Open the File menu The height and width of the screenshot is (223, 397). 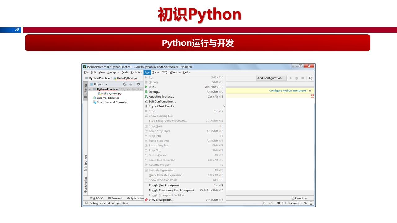point(86,72)
